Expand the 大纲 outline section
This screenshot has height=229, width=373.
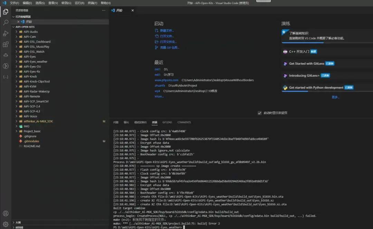(x=13, y=222)
